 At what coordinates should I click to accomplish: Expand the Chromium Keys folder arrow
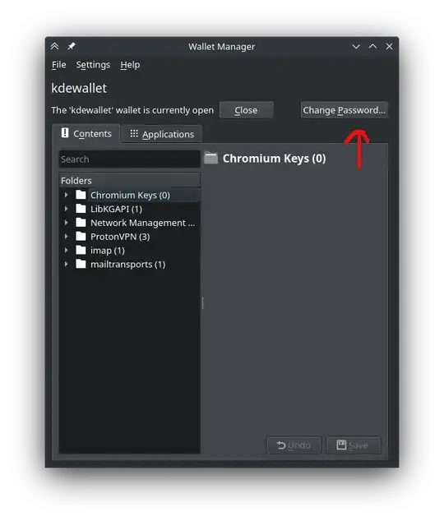66,195
